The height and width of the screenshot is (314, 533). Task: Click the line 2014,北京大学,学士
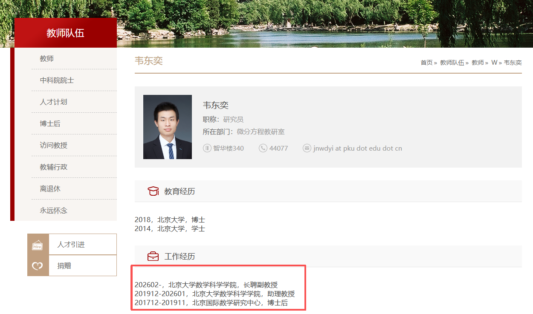coord(170,228)
